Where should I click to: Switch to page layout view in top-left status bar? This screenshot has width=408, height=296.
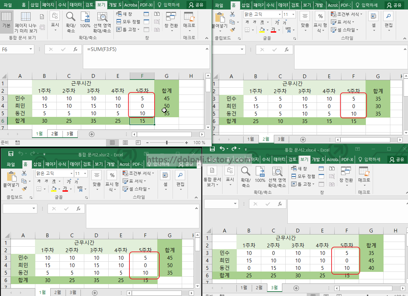tap(125, 143)
